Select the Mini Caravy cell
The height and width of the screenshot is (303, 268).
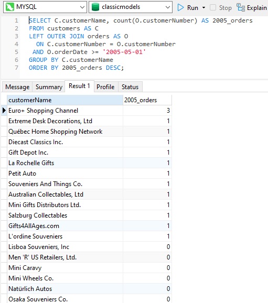tap(65, 268)
